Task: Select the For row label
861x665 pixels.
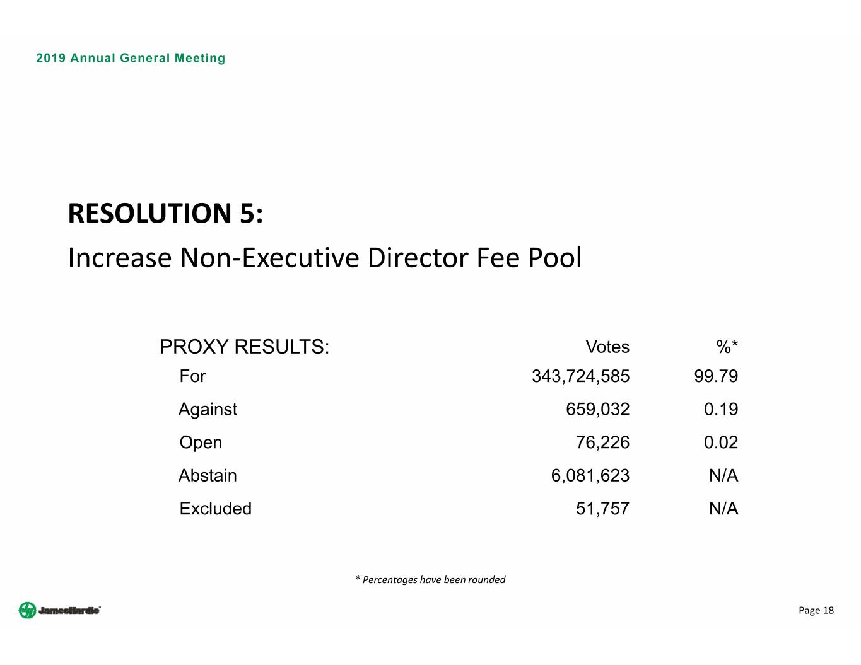Action: point(192,376)
